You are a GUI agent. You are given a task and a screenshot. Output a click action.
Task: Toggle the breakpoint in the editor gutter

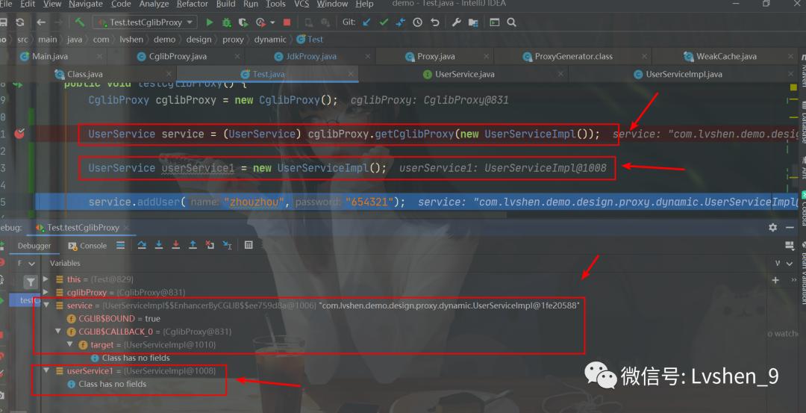click(20, 134)
